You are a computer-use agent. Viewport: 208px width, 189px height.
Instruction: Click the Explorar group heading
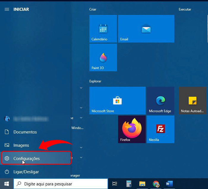[x=95, y=81]
